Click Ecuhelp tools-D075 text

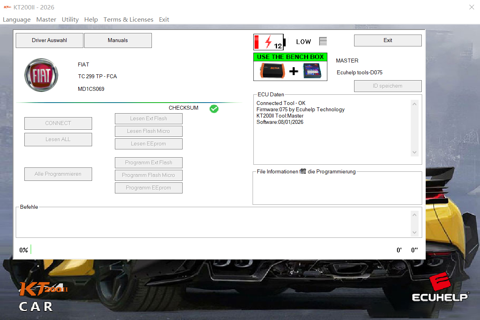(360, 73)
